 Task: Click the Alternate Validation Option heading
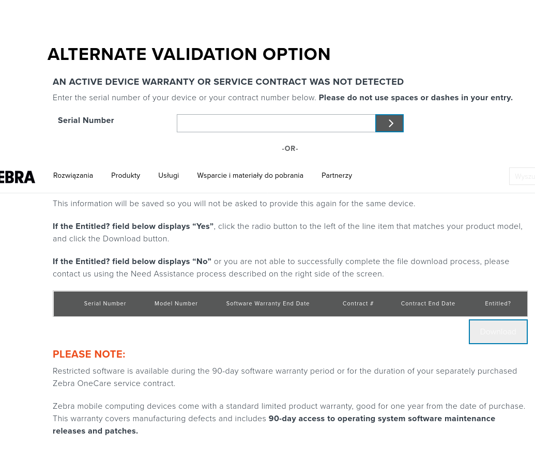pyautogui.click(x=189, y=54)
